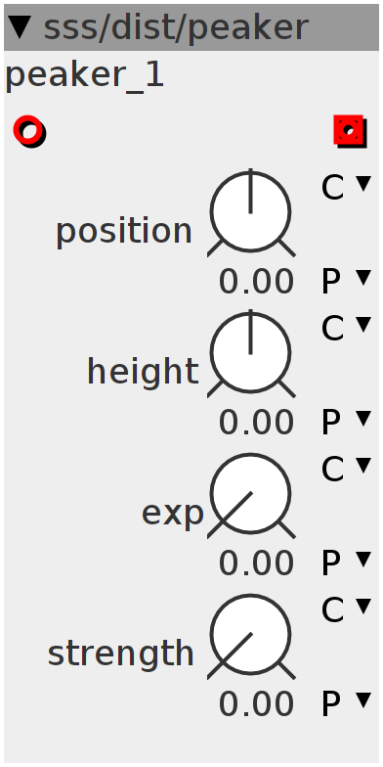Click the red square outlet connector
Image resolution: width=383 pixels, height=767 pixels.
(x=350, y=131)
